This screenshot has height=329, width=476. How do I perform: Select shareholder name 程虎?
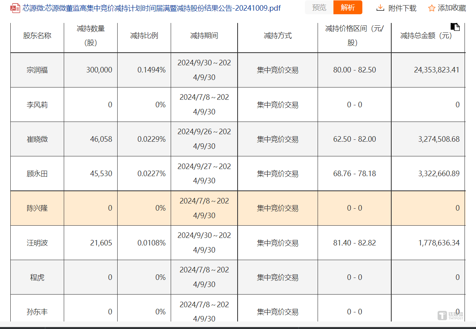37,277
